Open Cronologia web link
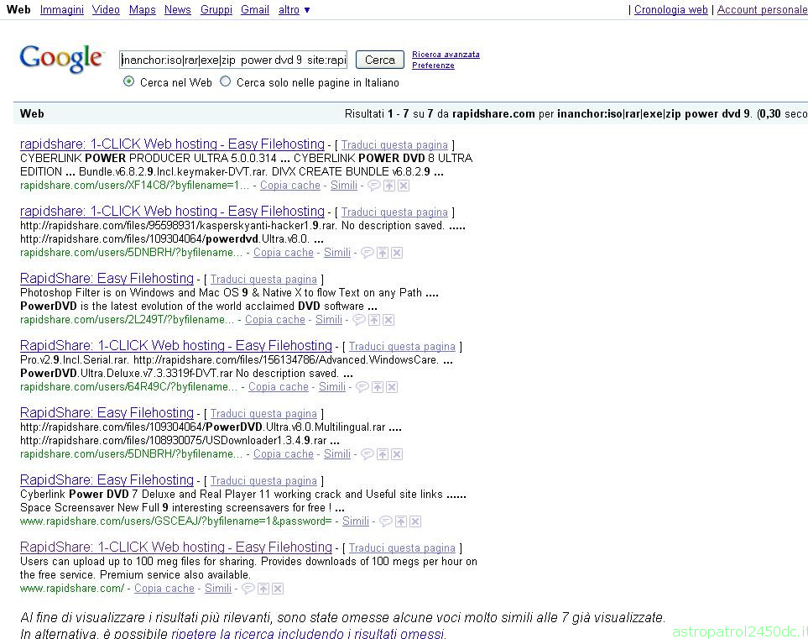Viewport: 808px width, 639px height. (x=670, y=10)
